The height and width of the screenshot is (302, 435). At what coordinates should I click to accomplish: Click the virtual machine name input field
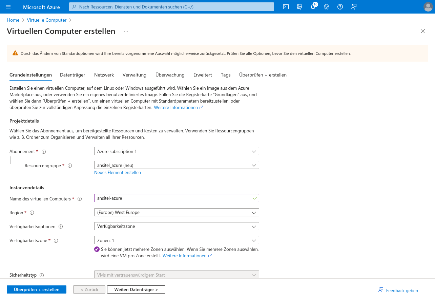[x=173, y=198]
